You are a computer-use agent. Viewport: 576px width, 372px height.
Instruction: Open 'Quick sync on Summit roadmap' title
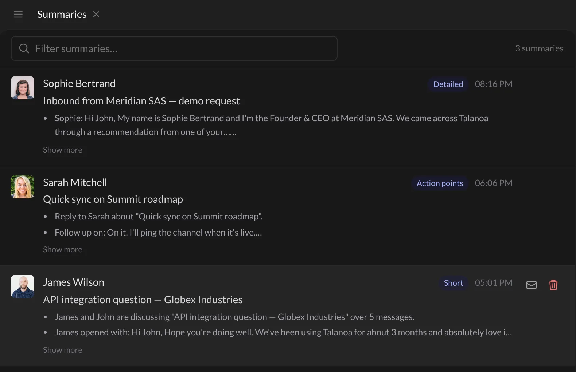(113, 199)
